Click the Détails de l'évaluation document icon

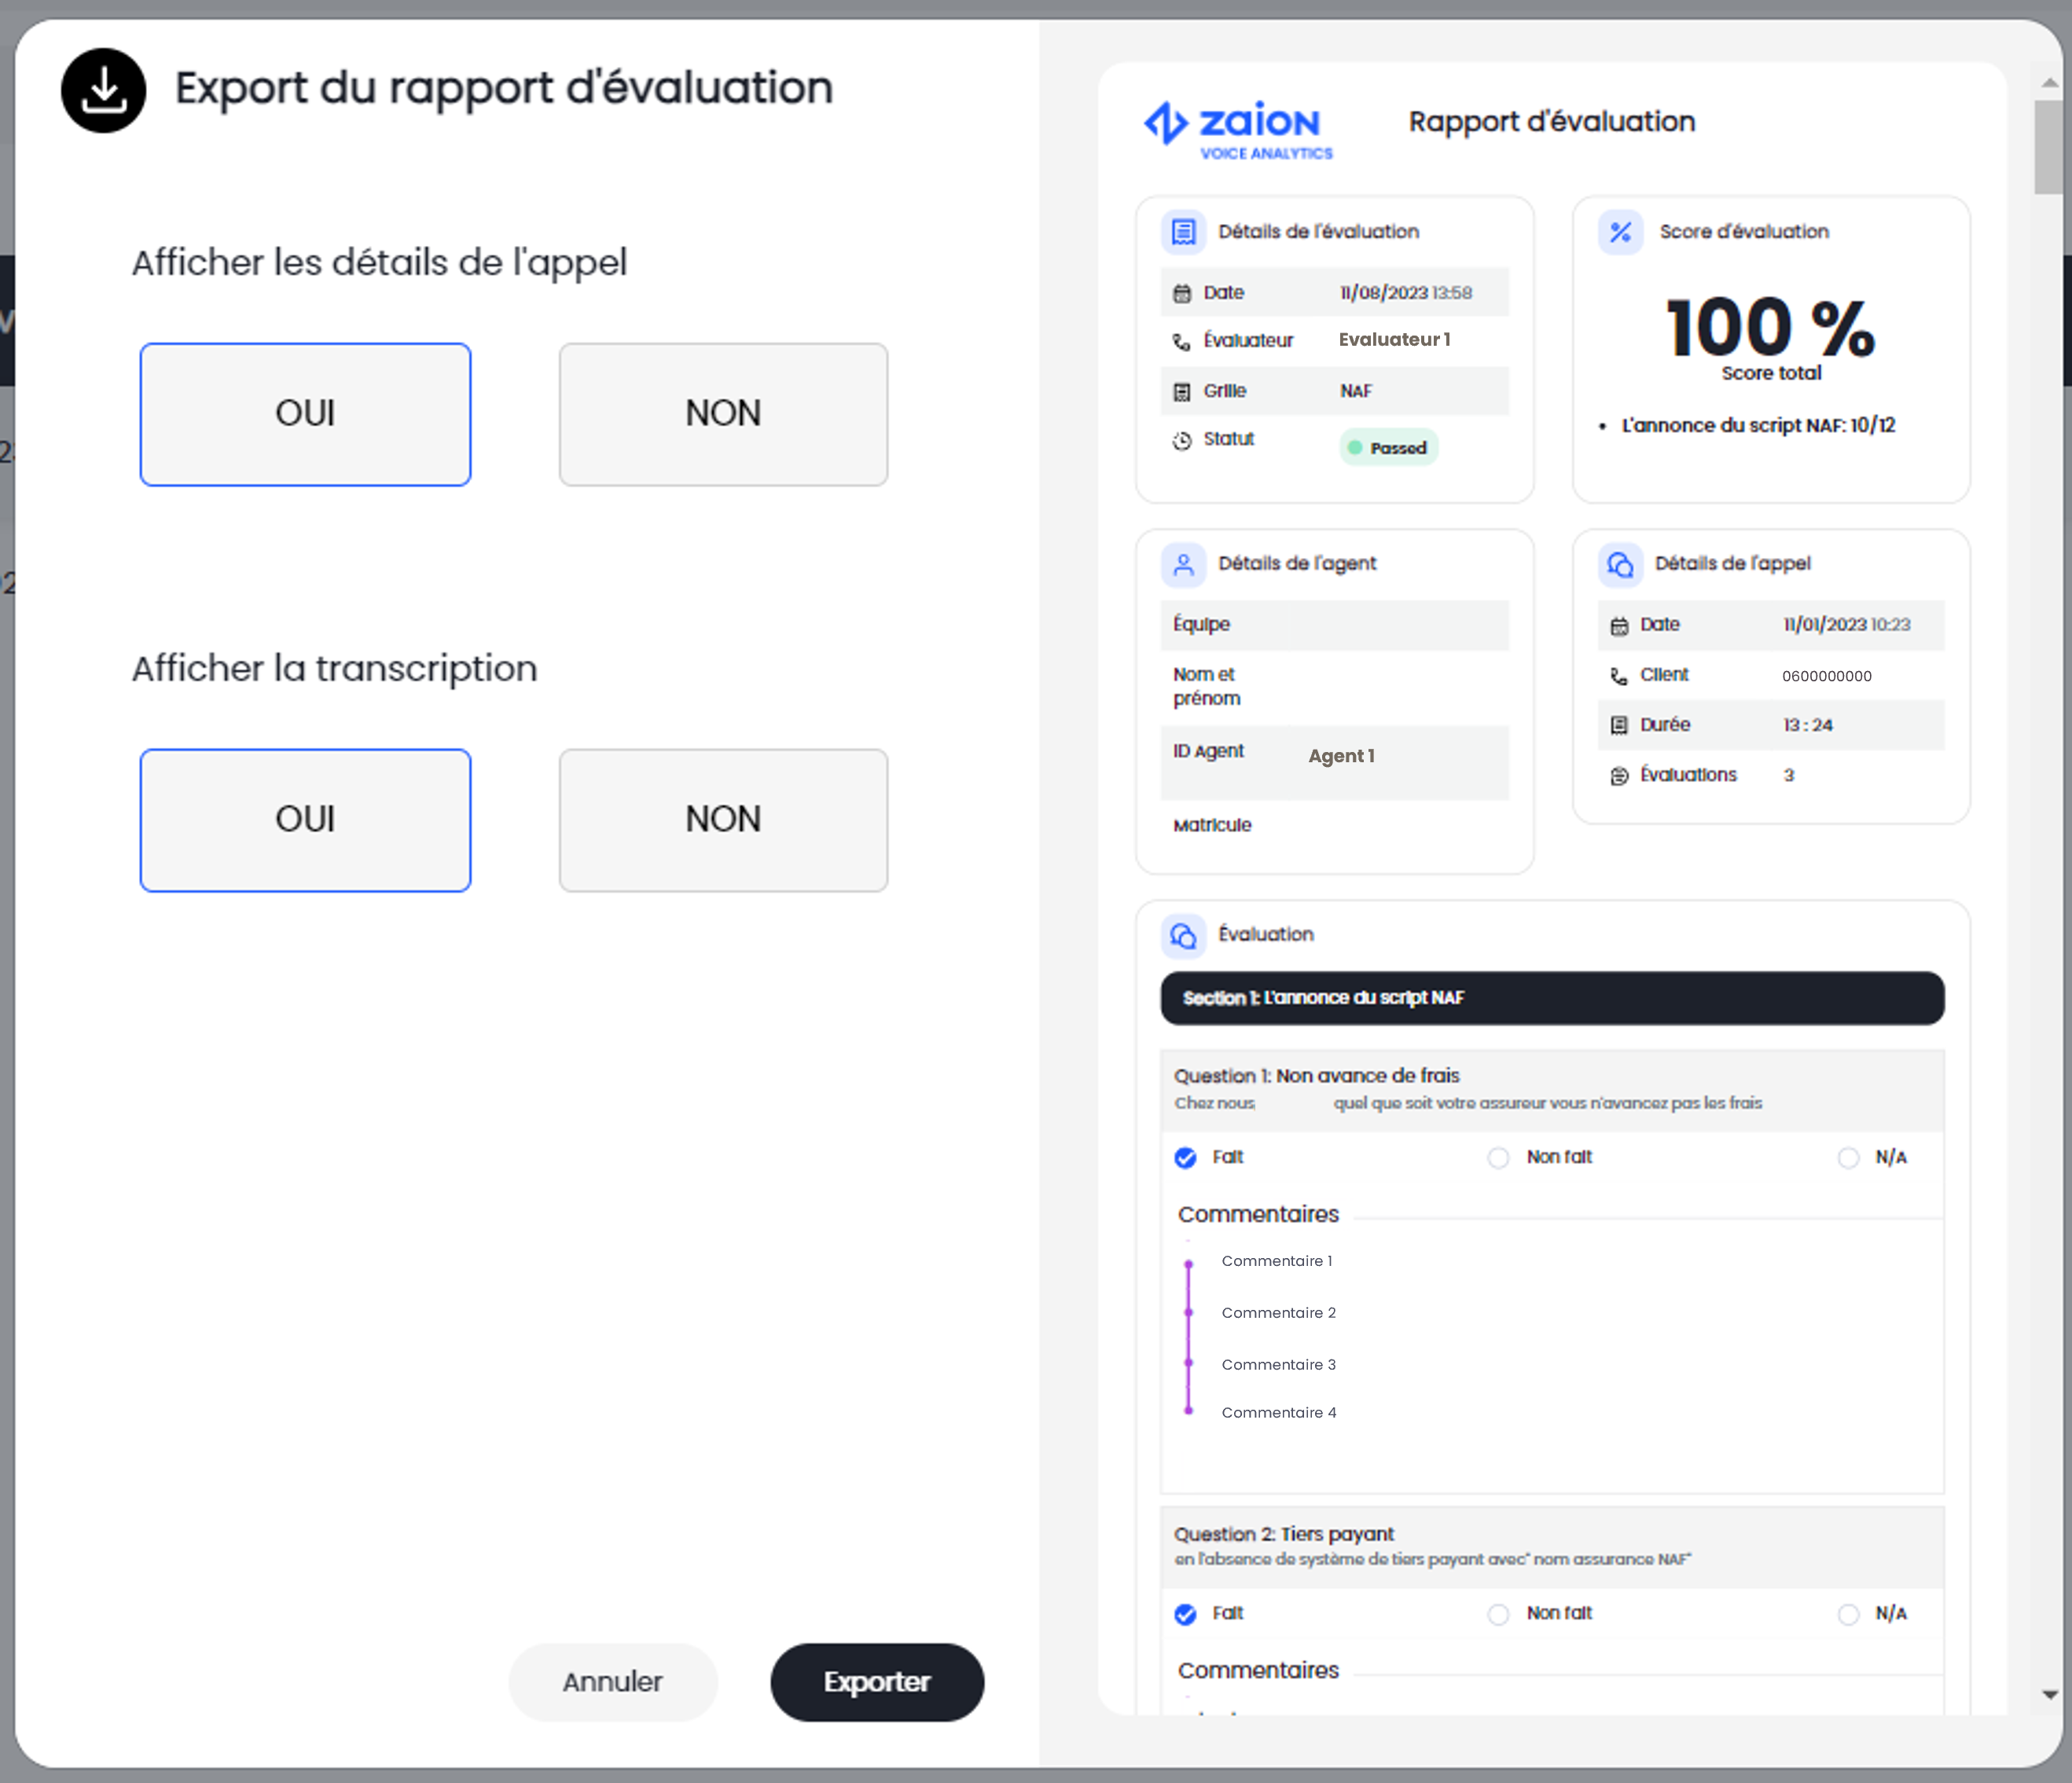click(1183, 232)
